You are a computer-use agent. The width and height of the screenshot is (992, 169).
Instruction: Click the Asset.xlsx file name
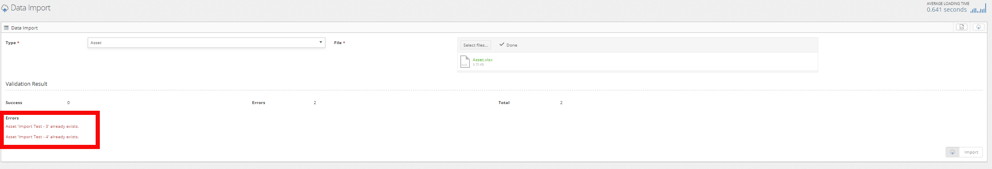coord(482,60)
